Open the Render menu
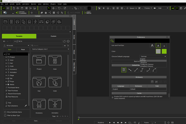 point(34,4)
